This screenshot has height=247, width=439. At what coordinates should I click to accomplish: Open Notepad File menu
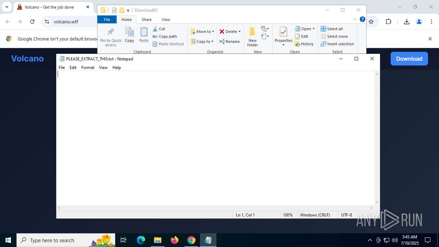[x=62, y=68]
